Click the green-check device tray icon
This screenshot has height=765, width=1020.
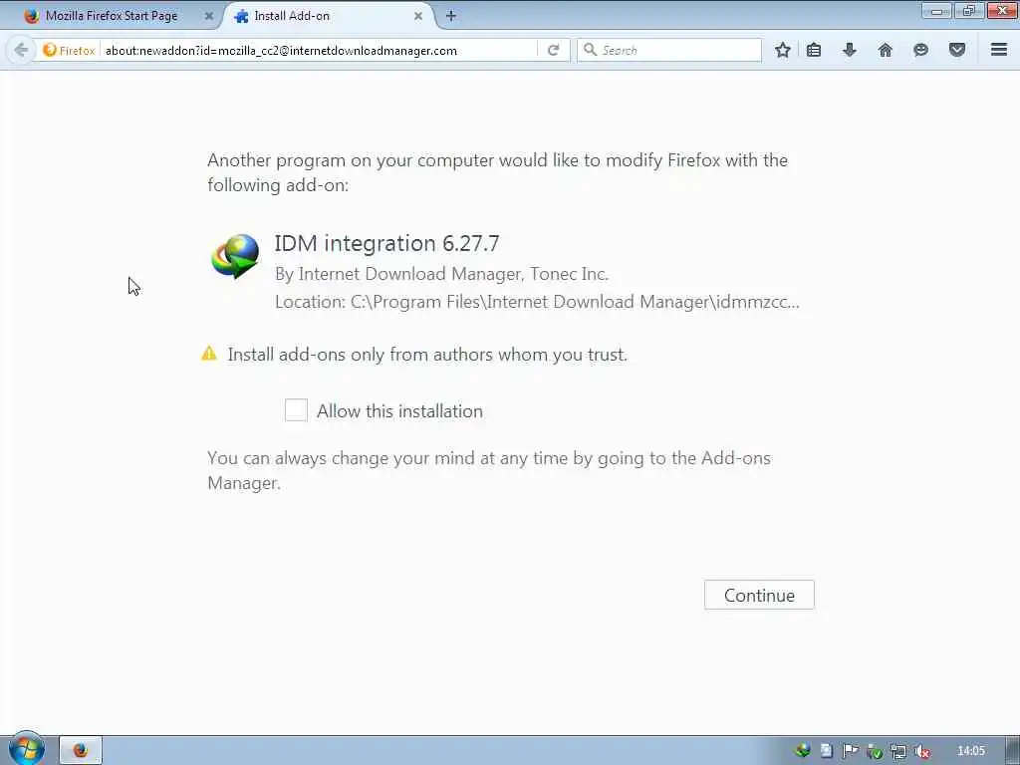click(874, 751)
